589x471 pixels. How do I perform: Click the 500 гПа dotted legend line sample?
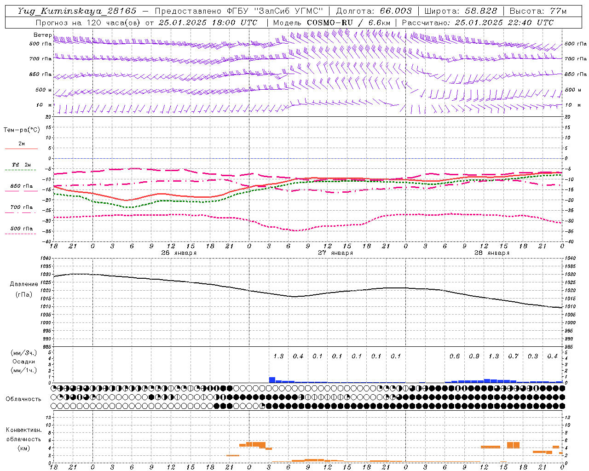pyautogui.click(x=21, y=234)
